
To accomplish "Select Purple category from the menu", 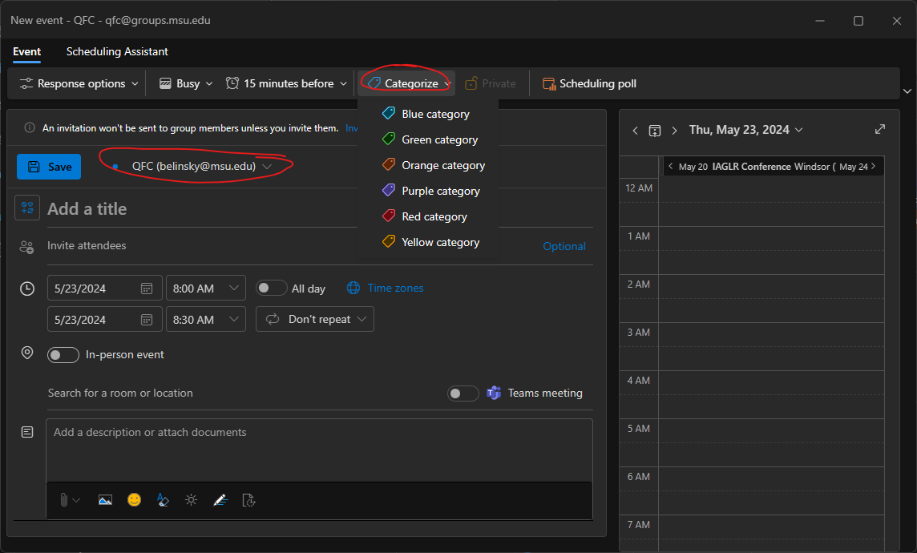I will click(x=440, y=191).
